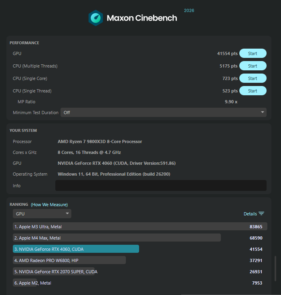
Task: Click the AMD Ryzen 7 9800X3D processor name
Action: click(100, 141)
